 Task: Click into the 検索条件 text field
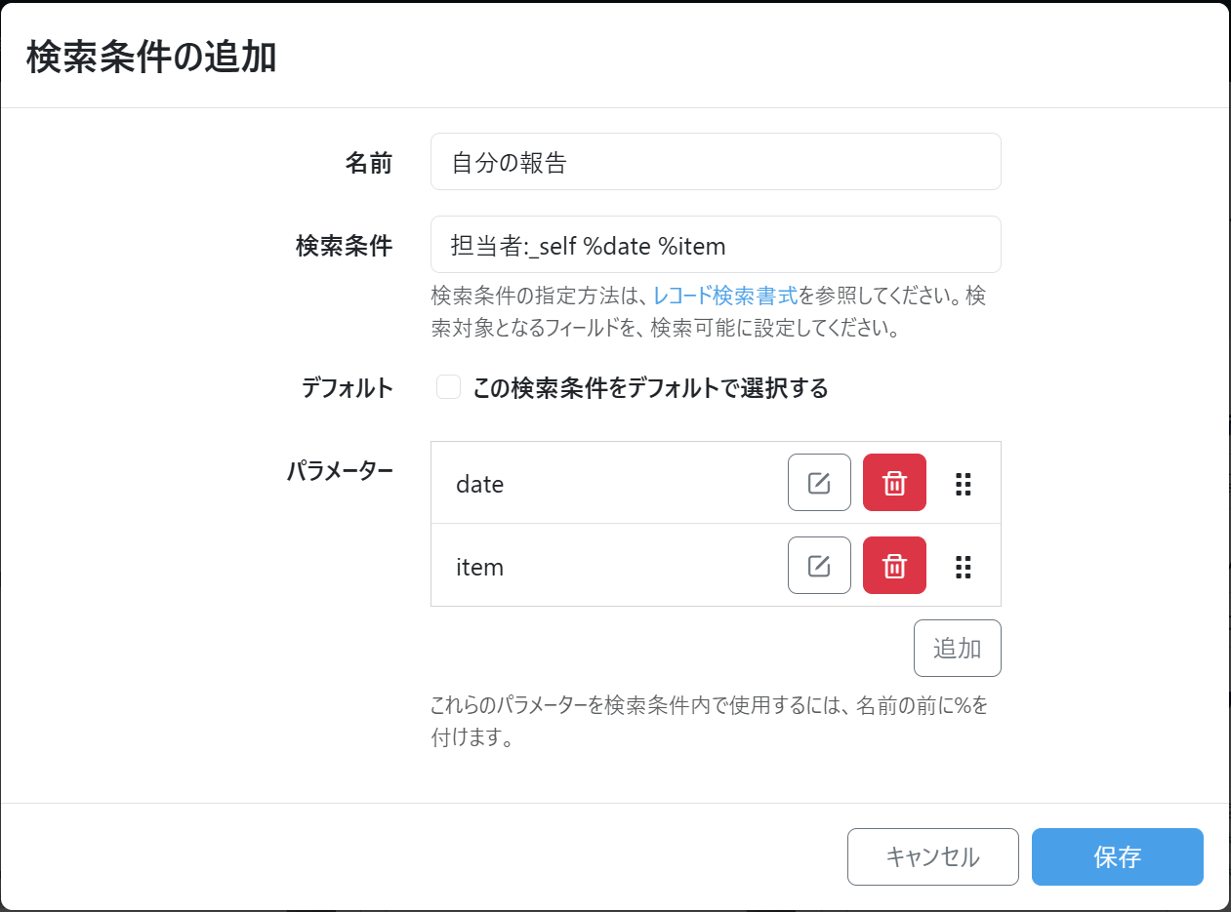point(715,245)
